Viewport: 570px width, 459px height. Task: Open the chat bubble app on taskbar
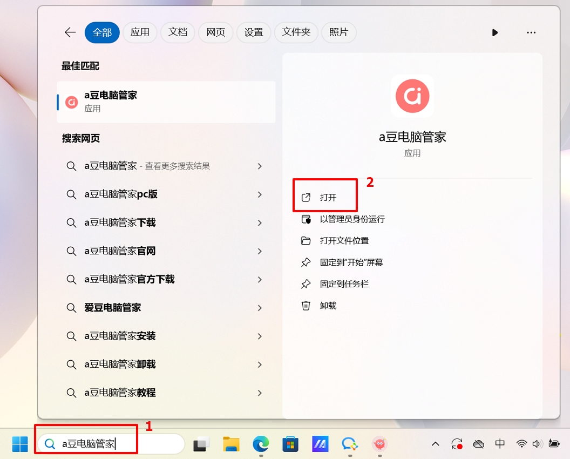tap(350, 444)
